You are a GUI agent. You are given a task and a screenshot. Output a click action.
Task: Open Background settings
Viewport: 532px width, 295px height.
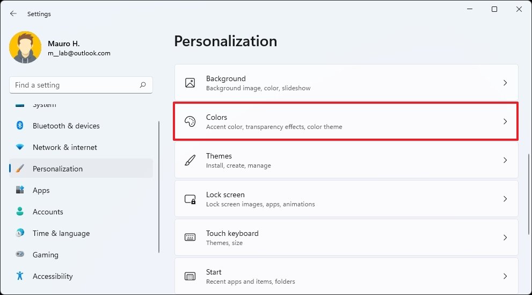pos(346,83)
